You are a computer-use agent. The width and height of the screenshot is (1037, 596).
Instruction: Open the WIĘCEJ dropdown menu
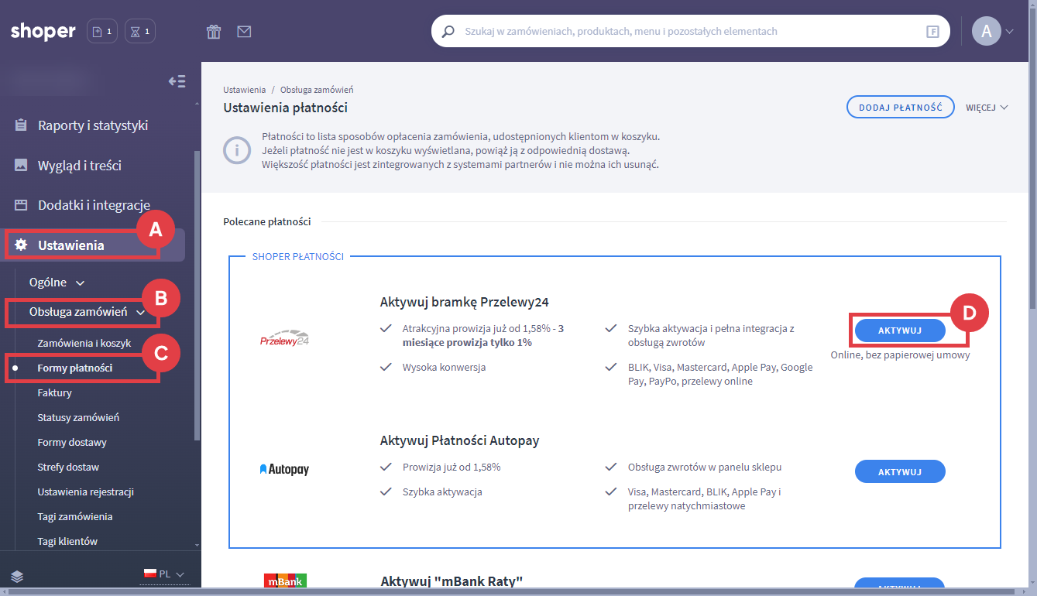point(986,108)
